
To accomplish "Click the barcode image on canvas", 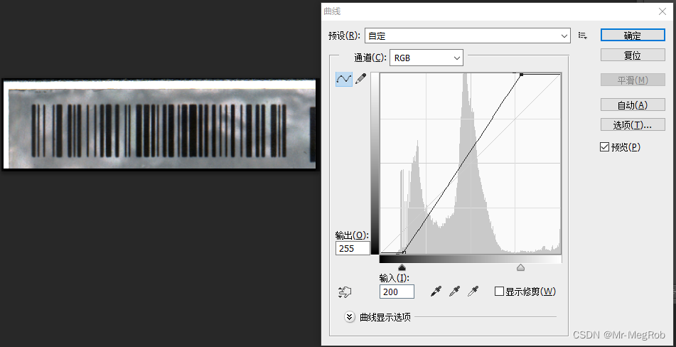I will point(159,125).
